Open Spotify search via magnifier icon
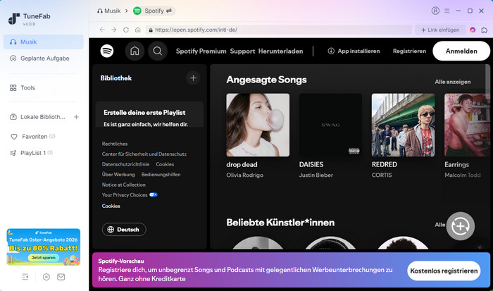 158,51
